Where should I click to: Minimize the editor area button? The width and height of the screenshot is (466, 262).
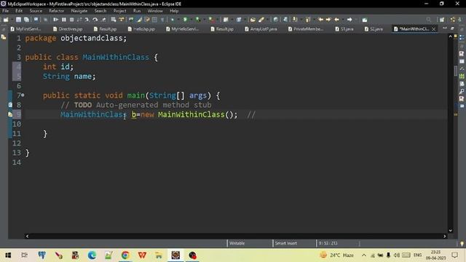pyautogui.click(x=445, y=28)
